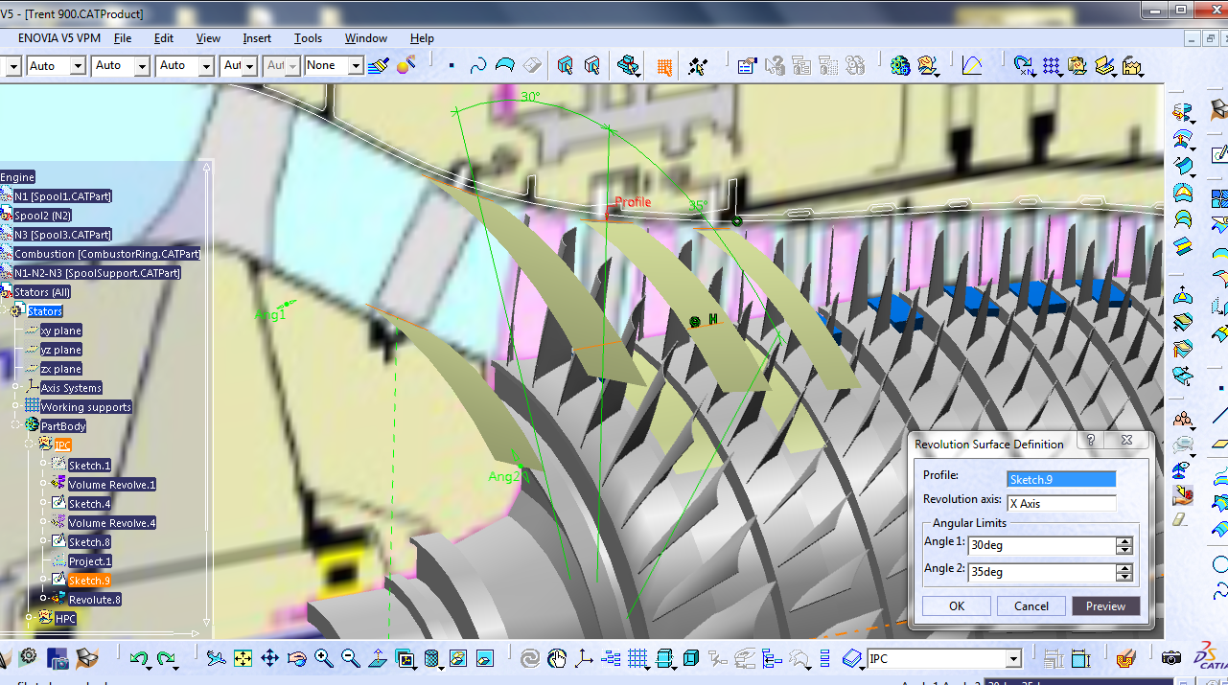The width and height of the screenshot is (1228, 685).
Task: Expand the Stators tree node
Action: [x=4, y=310]
